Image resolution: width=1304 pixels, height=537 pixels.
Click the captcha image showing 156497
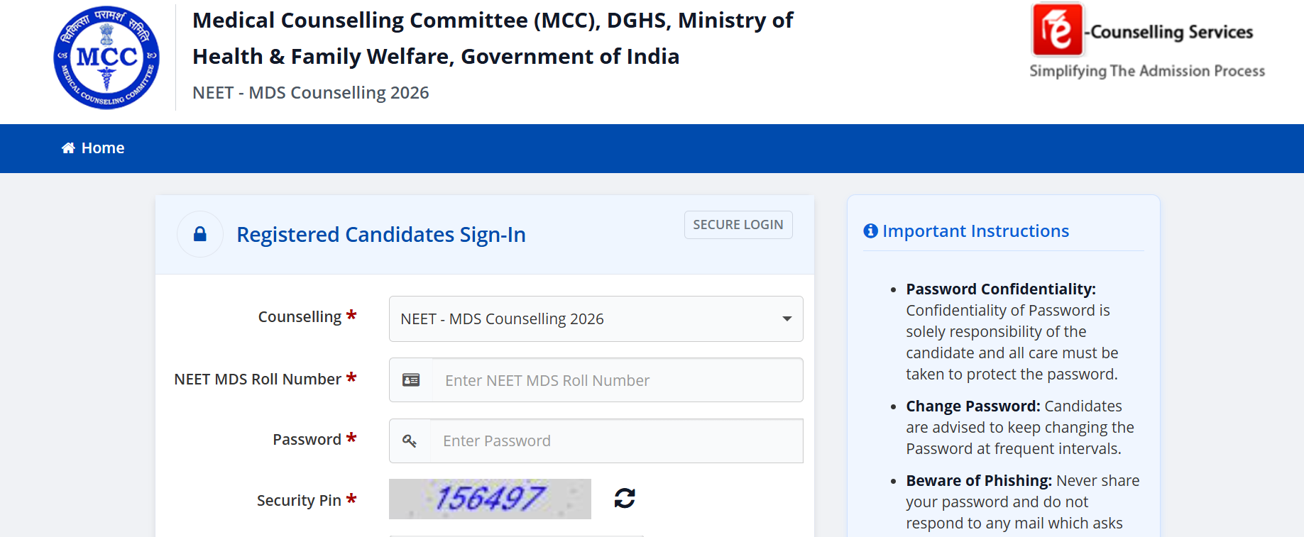click(x=490, y=499)
